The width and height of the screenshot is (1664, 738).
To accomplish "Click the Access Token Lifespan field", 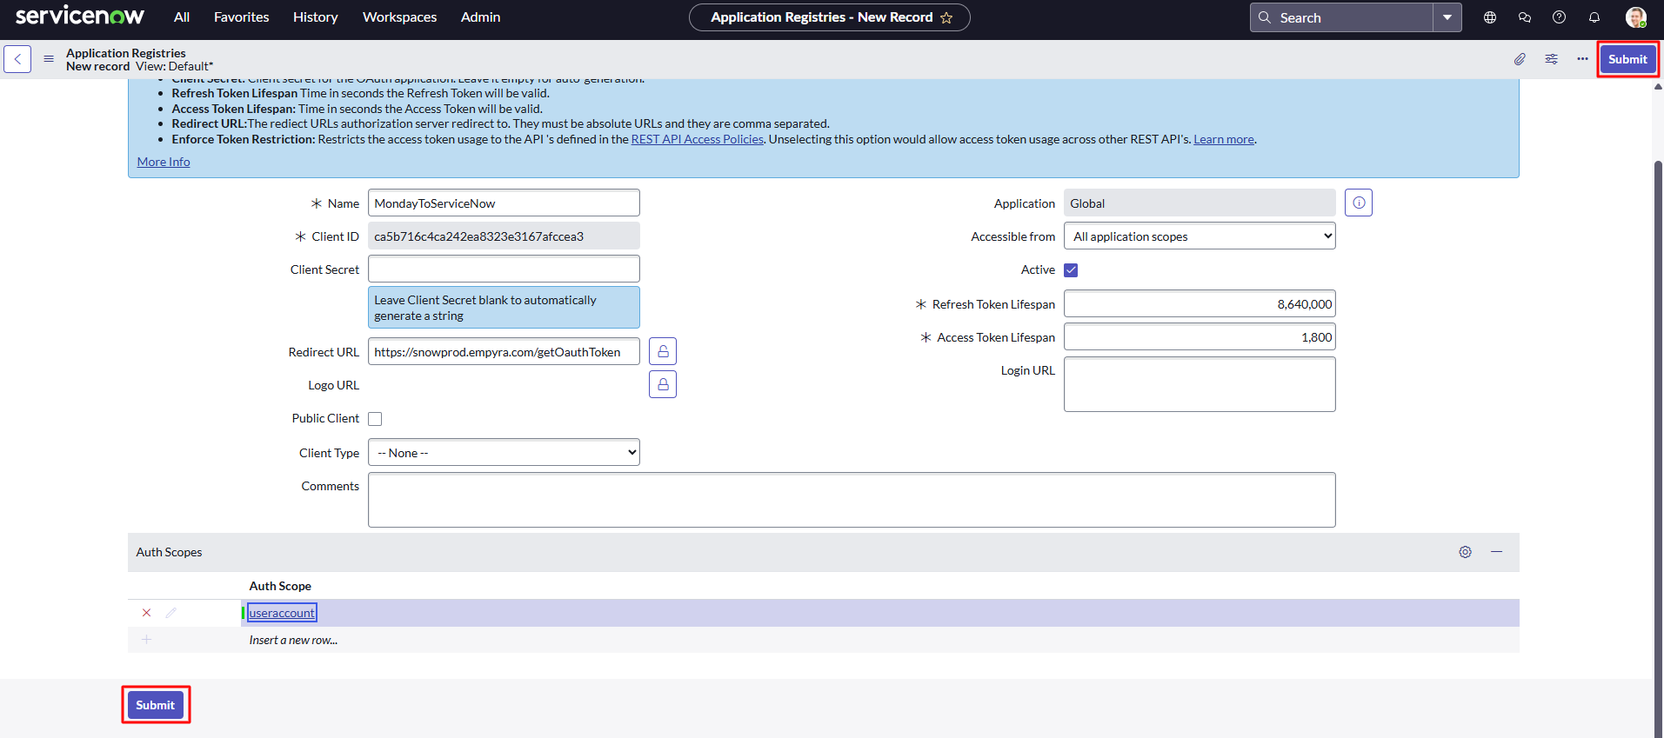I will pyautogui.click(x=1200, y=337).
